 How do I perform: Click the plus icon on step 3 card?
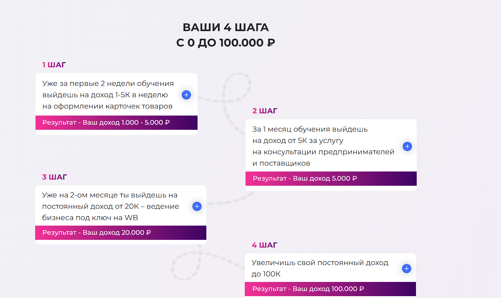(197, 206)
